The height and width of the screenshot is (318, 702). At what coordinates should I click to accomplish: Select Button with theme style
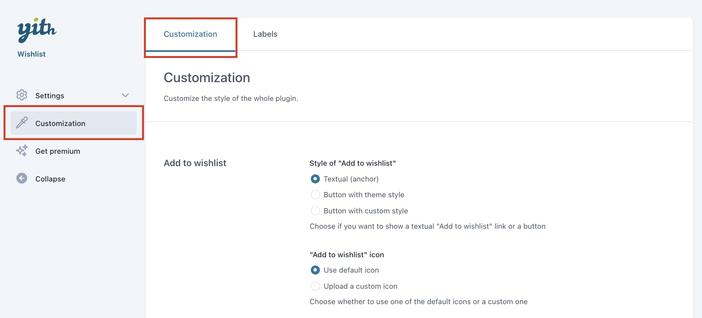click(x=315, y=195)
